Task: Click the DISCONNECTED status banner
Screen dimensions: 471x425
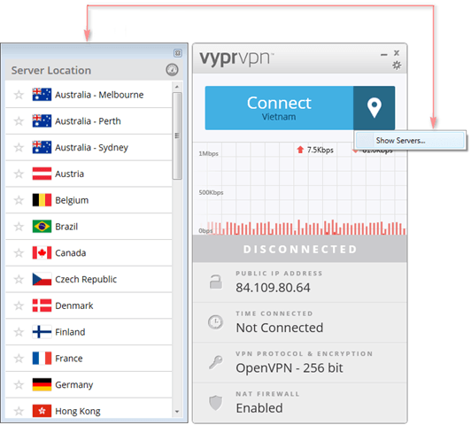Action: (300, 249)
